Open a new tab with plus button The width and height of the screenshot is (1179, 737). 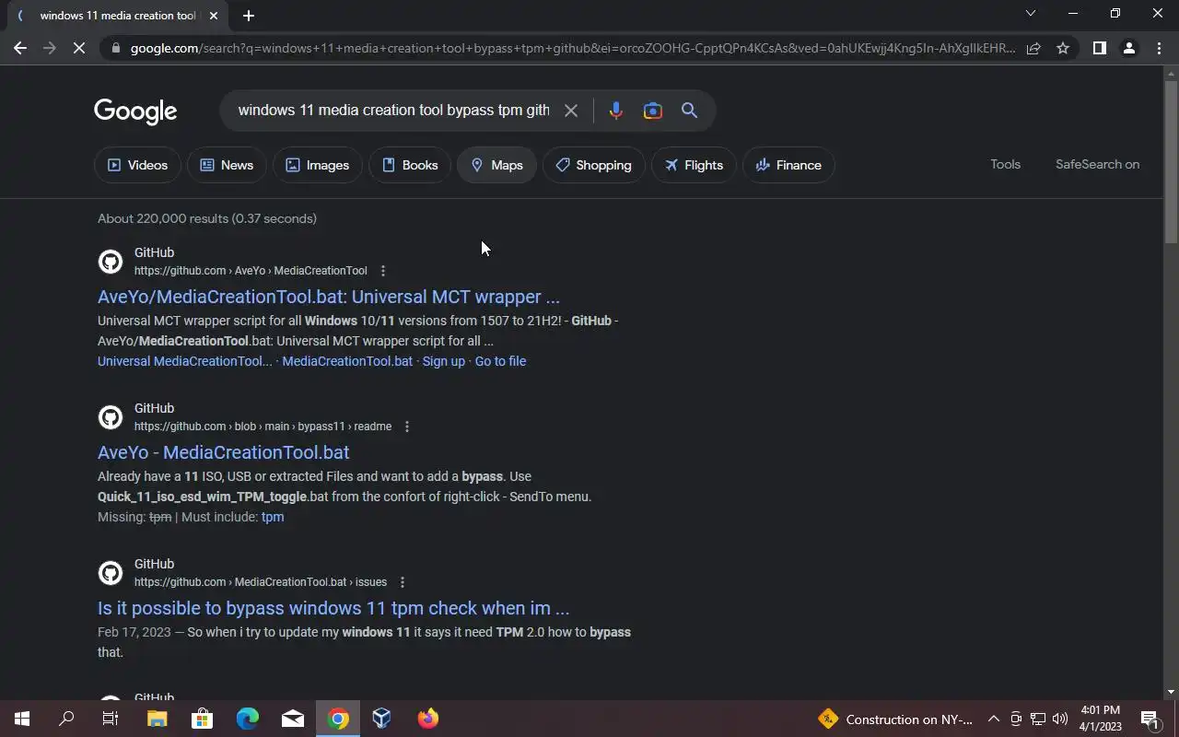248,16
